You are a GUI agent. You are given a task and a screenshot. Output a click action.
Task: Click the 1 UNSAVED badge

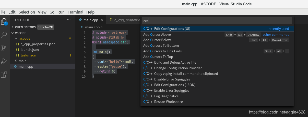(46, 27)
